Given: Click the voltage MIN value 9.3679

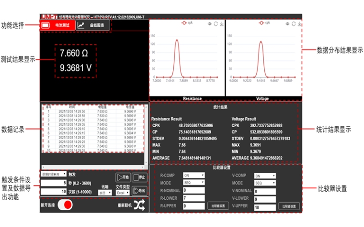Looking at the screenshot, I should (x=255, y=151).
